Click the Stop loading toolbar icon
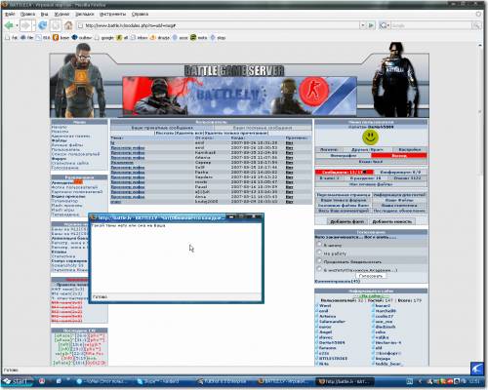Image resolution: width=488 pixels, height=390 pixels. tap(56, 25)
